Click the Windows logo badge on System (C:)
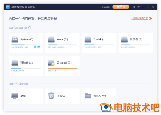The width and height of the screenshot is (161, 115). [35, 47]
